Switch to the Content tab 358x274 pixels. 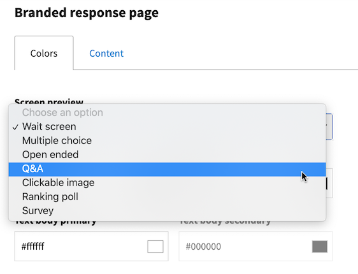point(106,54)
